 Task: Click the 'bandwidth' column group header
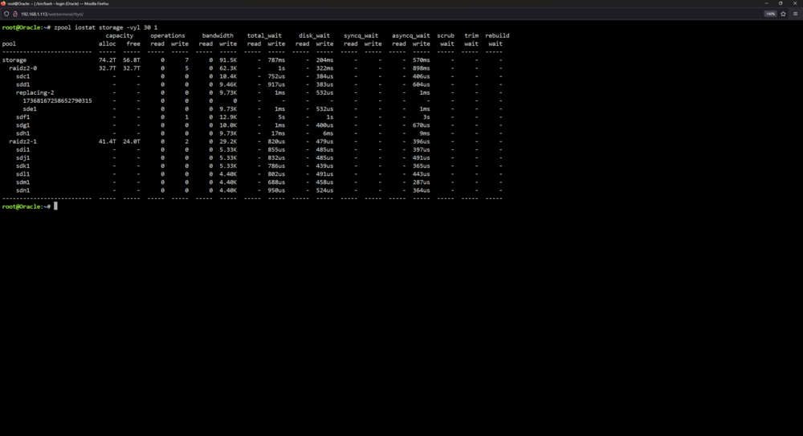tap(218, 36)
